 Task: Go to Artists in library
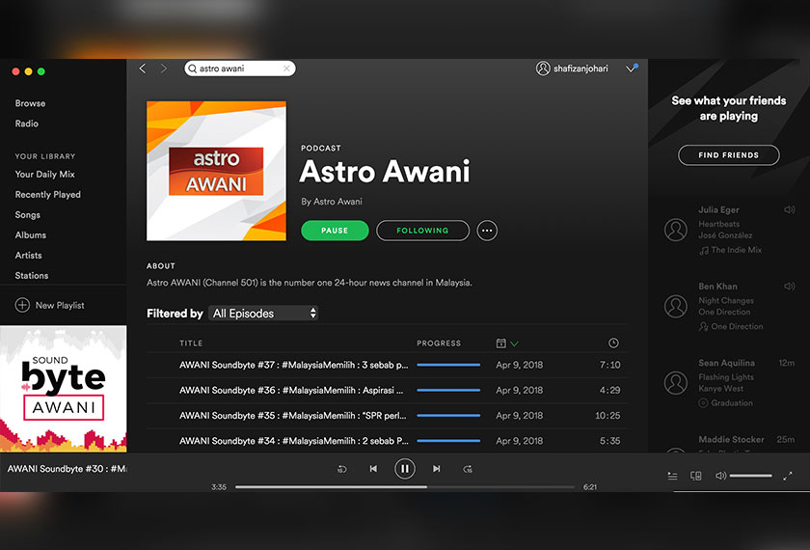coord(28,255)
